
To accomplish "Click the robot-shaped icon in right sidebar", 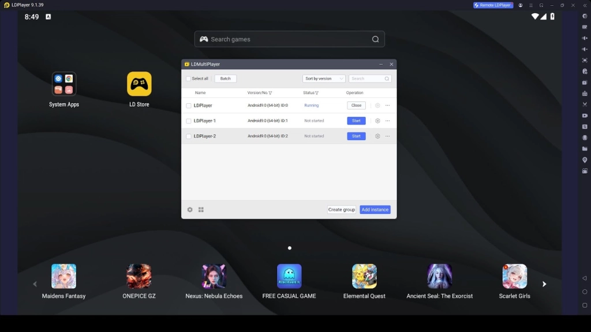I will coord(585,93).
